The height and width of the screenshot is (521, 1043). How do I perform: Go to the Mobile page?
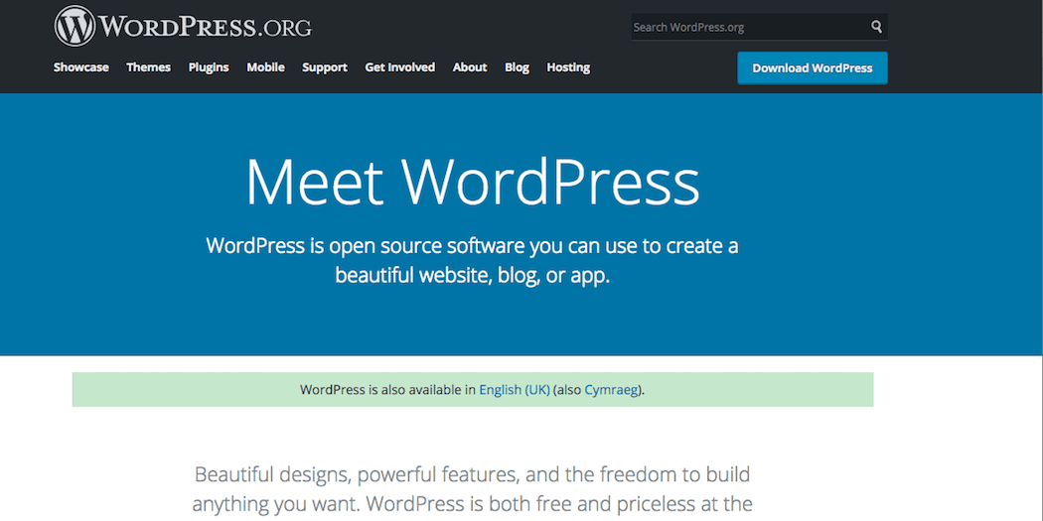click(265, 67)
